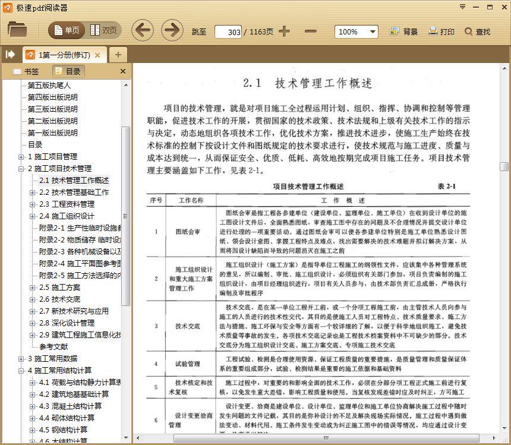This screenshot has width=511, height=445.
Task: Expand 3 施工常用数据 node
Action: (x=21, y=359)
